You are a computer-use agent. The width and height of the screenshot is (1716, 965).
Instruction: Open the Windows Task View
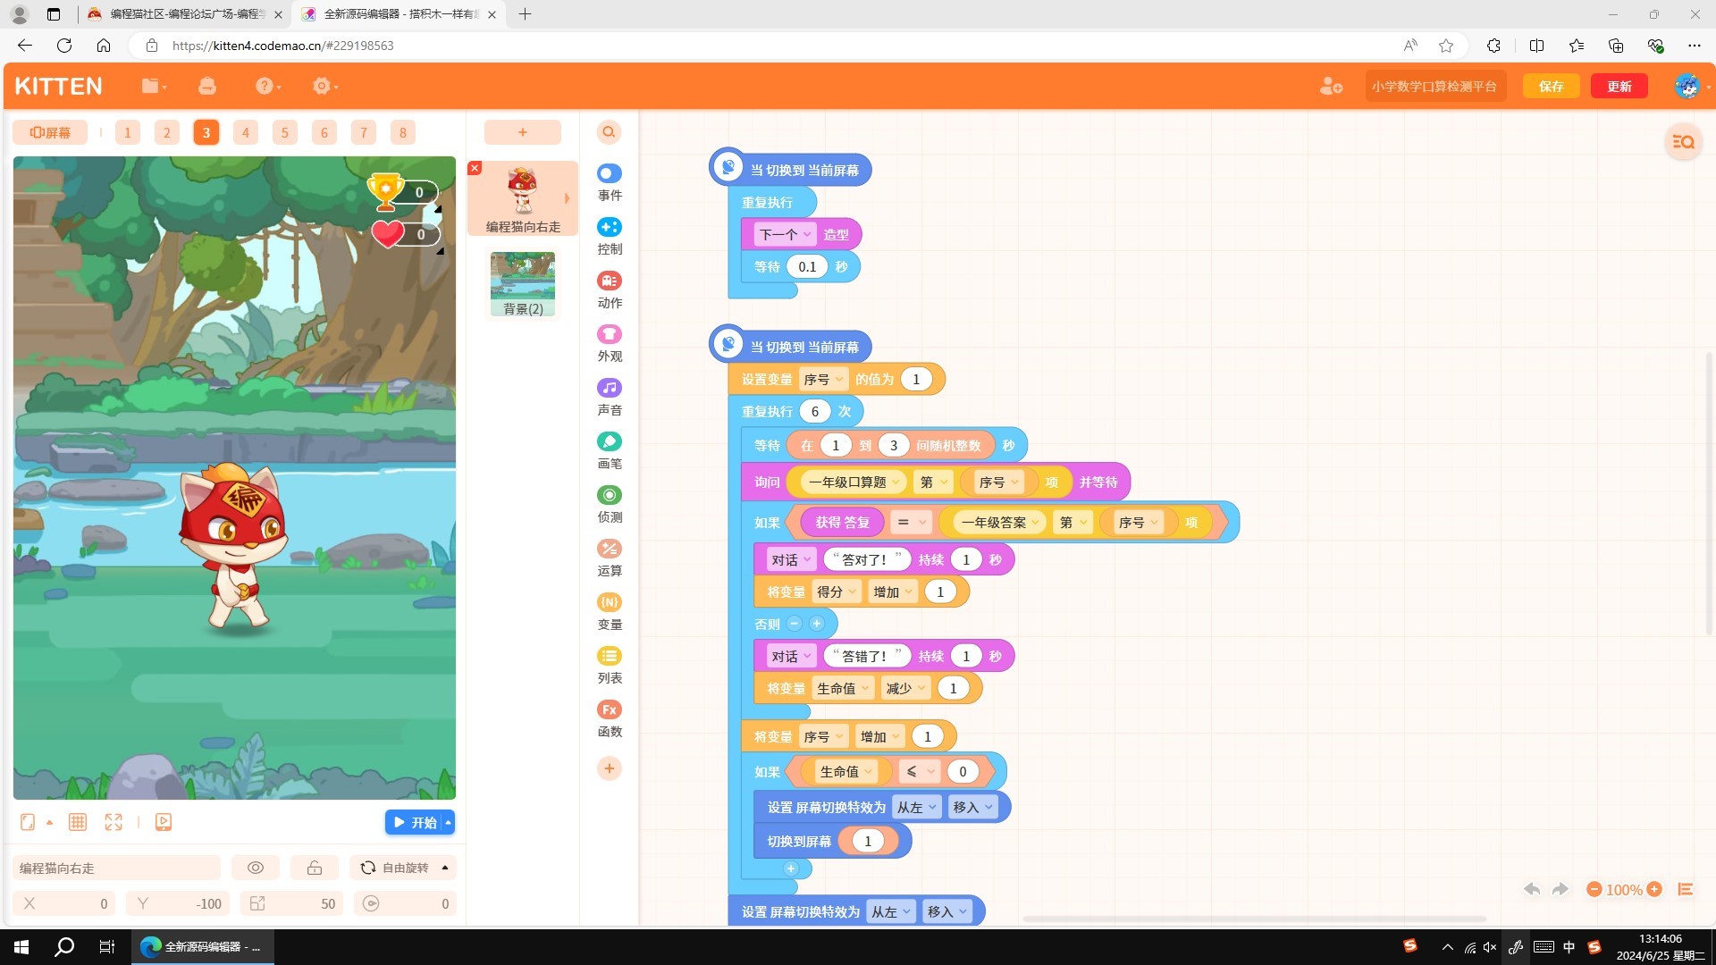[x=107, y=947]
